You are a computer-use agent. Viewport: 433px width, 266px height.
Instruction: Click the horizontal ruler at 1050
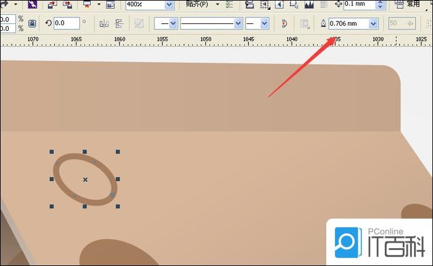pos(206,39)
